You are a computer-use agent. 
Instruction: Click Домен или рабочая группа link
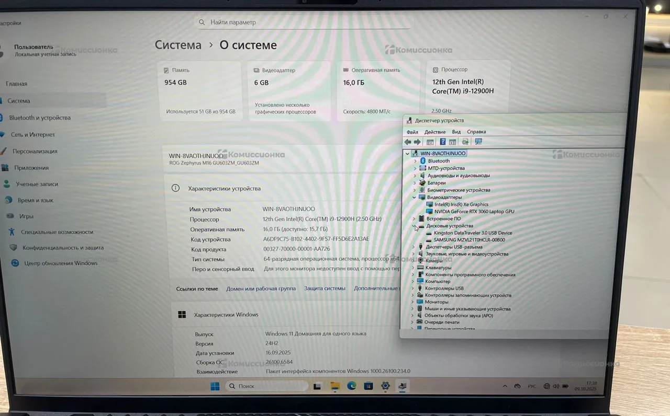261,288
